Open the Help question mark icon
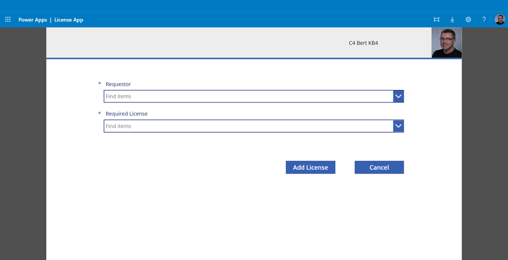 [x=484, y=20]
